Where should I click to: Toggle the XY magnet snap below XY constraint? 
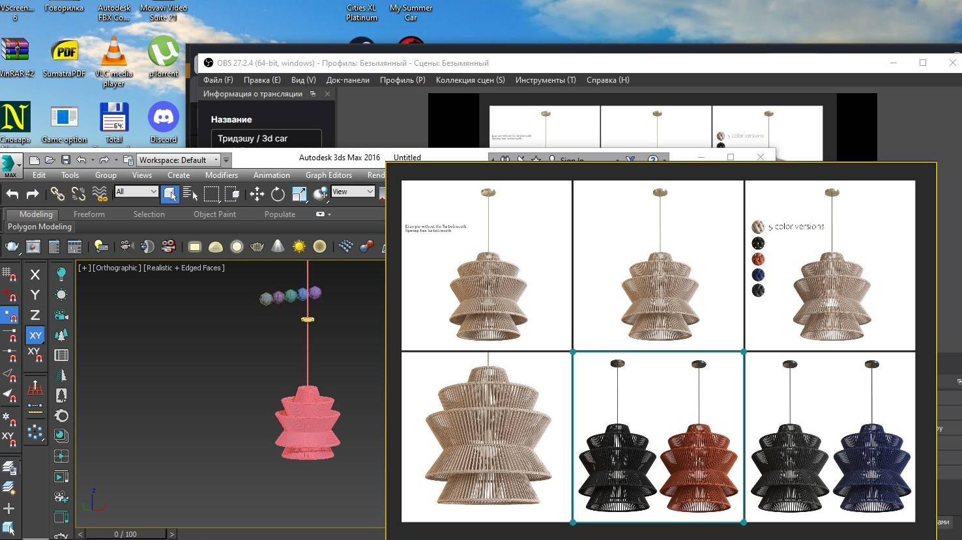pos(35,355)
